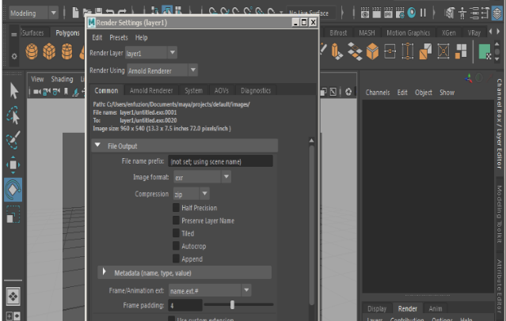
Task: Open Image format exr dropdown
Action: pos(203,177)
